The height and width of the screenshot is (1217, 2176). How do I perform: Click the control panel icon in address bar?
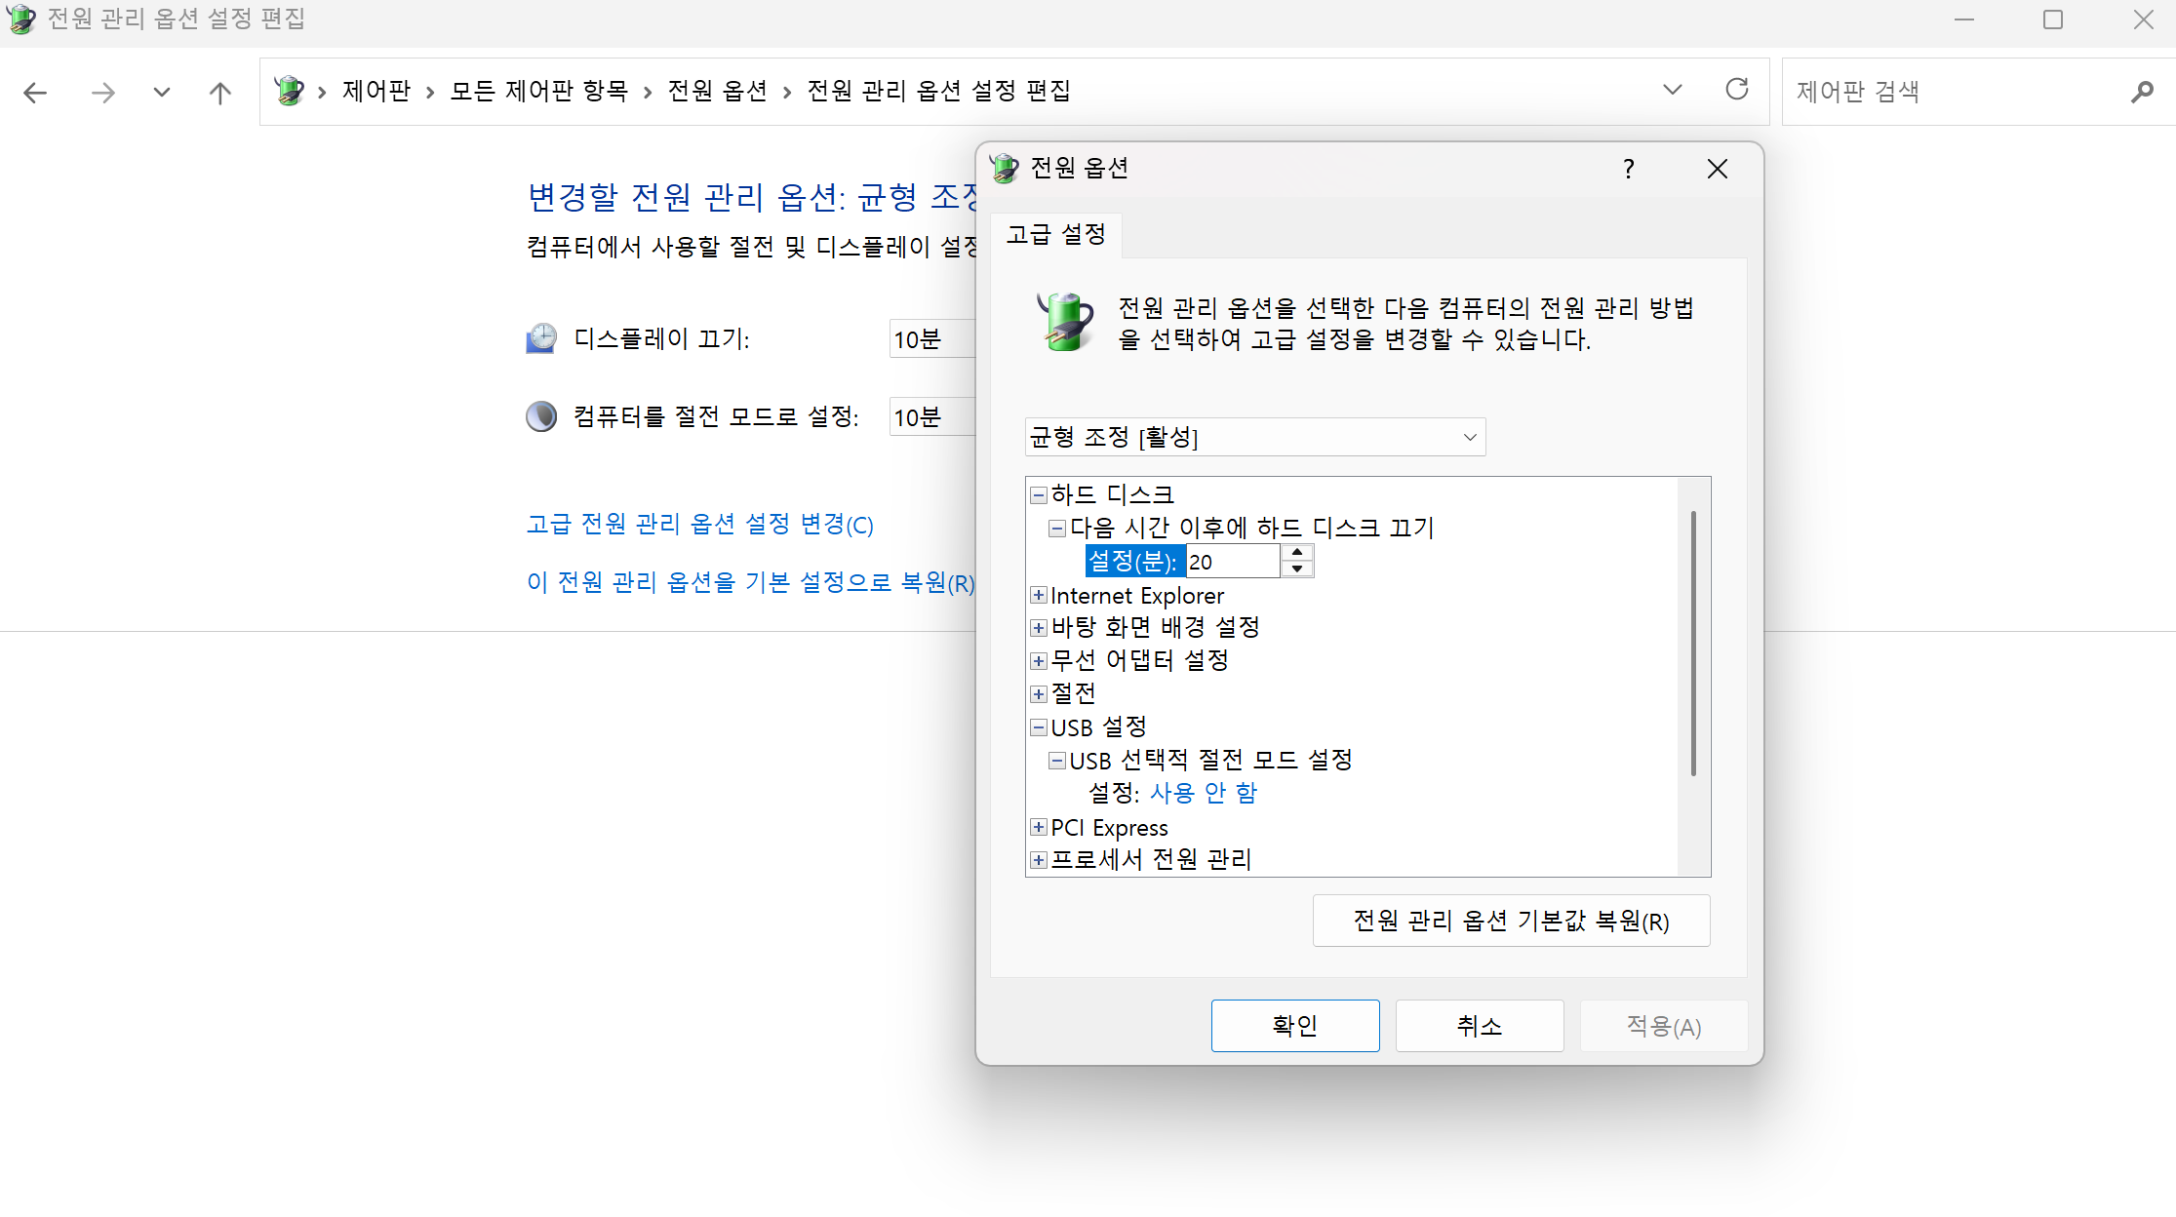[290, 91]
